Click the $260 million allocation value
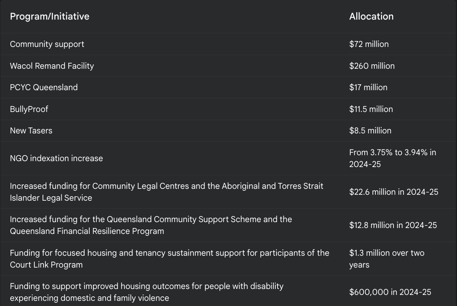457x306 pixels. click(x=372, y=66)
